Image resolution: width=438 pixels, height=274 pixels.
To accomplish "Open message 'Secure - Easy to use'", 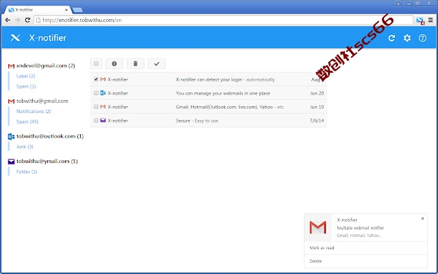I will 208,121.
